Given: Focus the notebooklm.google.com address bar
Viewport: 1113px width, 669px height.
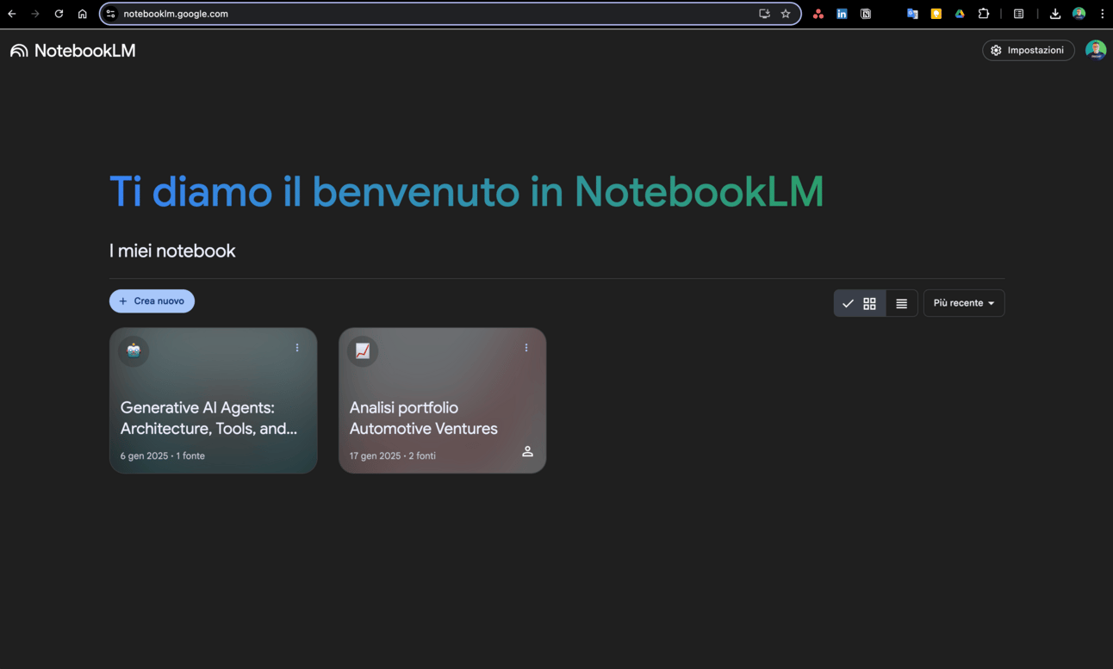Looking at the screenshot, I should point(435,14).
